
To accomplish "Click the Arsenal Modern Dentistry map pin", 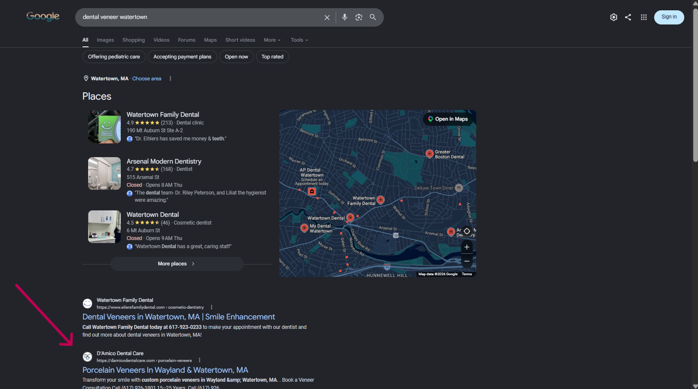I will pos(451,232).
